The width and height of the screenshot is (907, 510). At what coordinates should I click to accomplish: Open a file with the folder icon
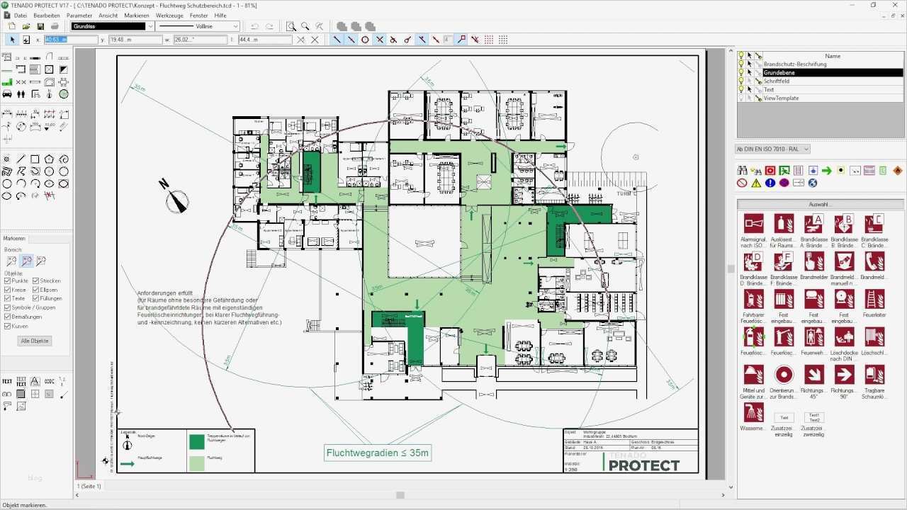pos(26,26)
